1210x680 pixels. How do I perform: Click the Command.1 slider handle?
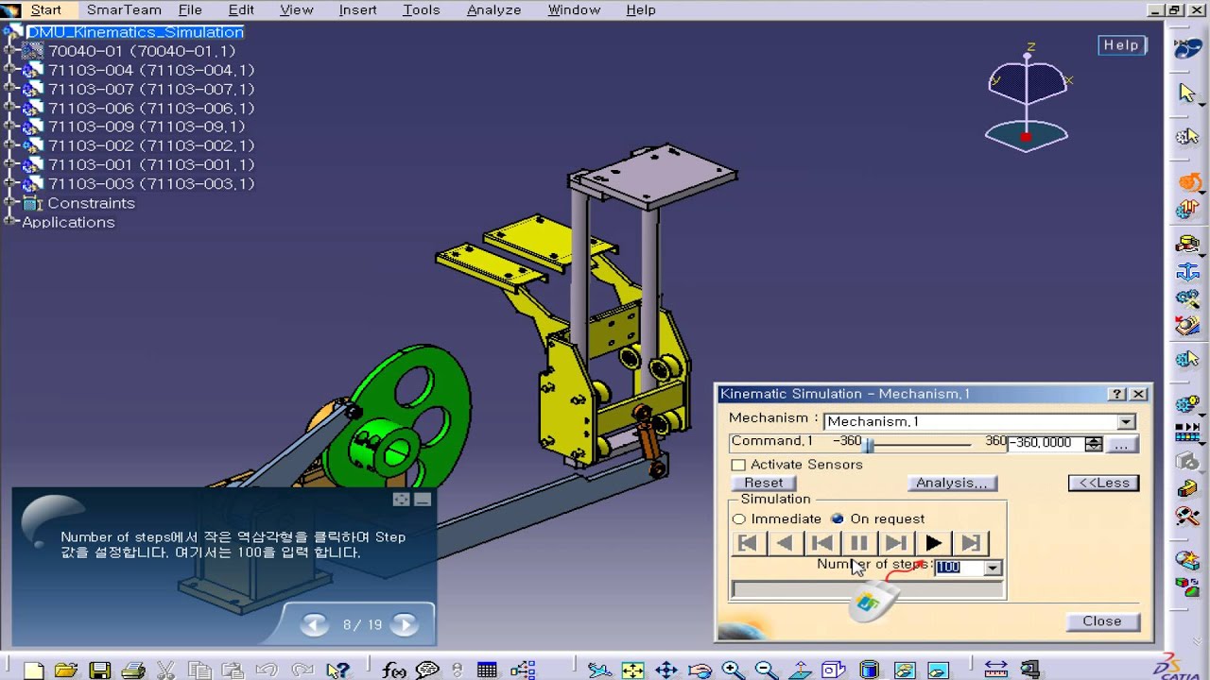(869, 444)
